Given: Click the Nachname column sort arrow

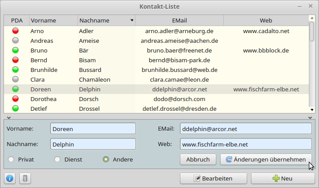Looking at the screenshot, I should [x=131, y=20].
